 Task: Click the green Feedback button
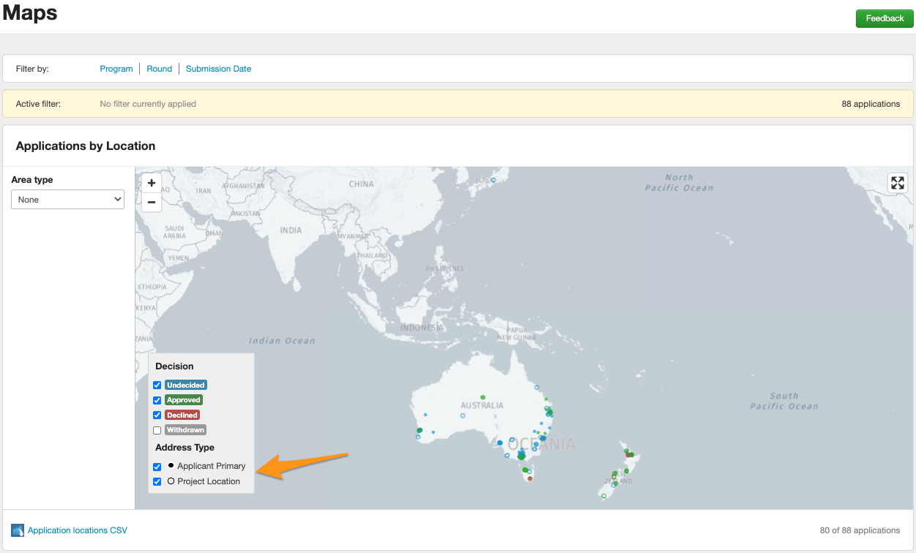(x=885, y=18)
